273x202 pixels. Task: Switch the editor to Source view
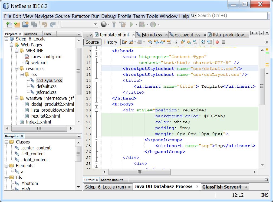pos(92,42)
